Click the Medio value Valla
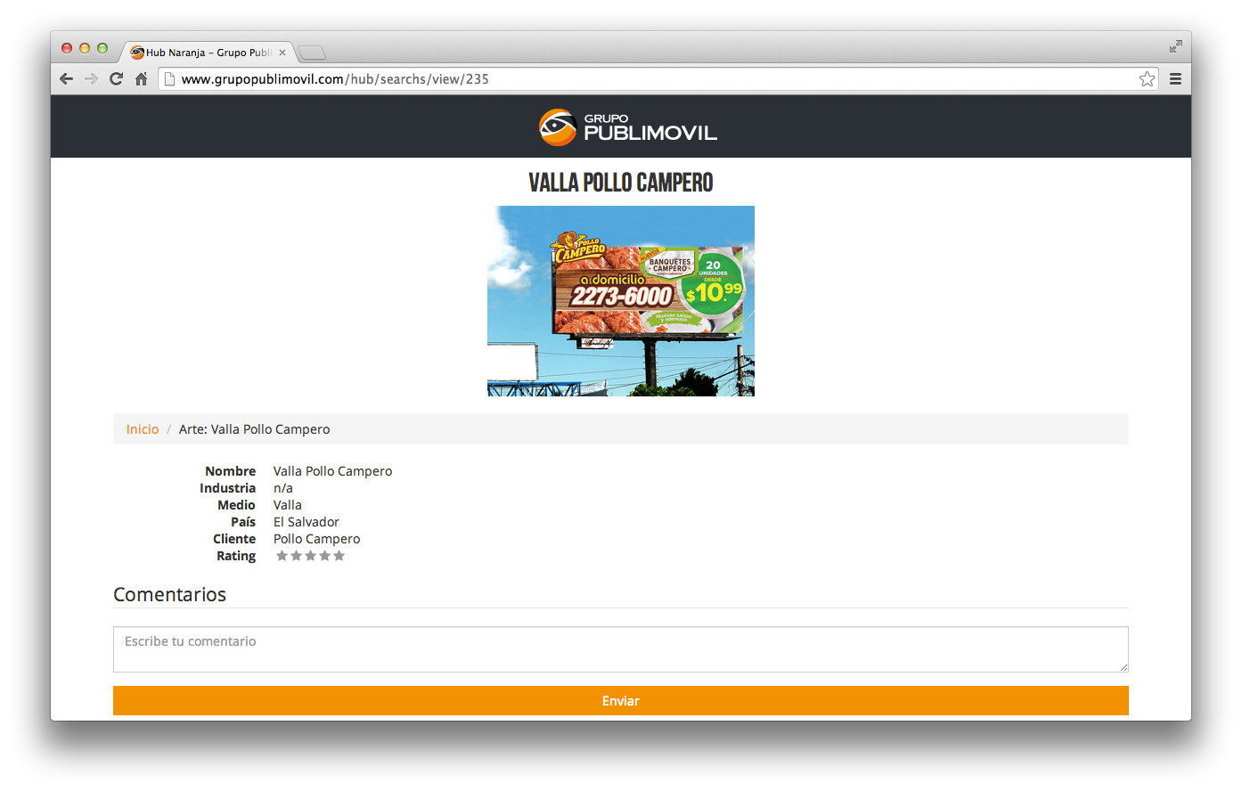 (x=288, y=505)
